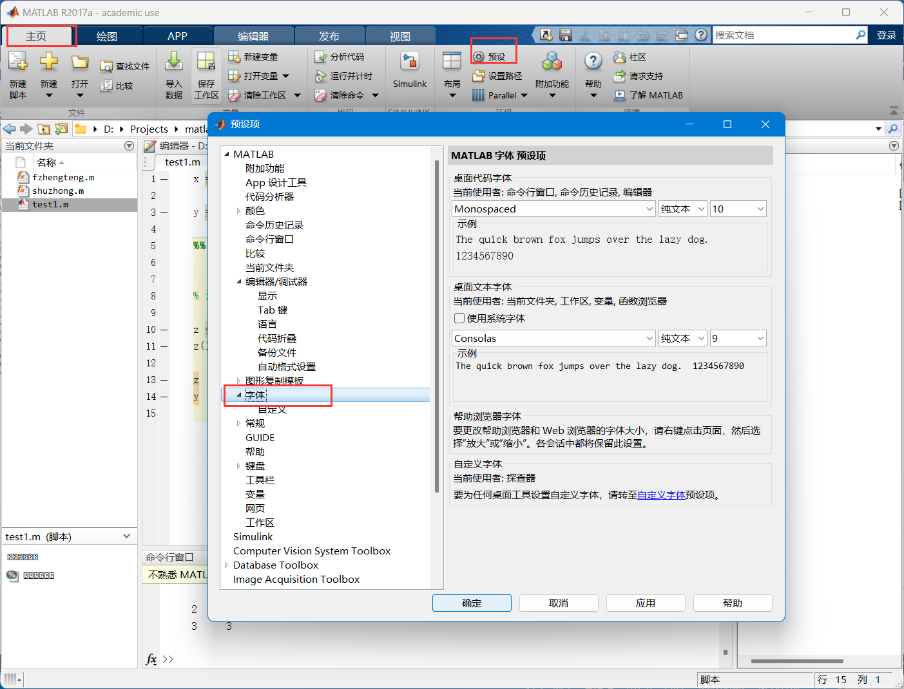The height and width of the screenshot is (689, 904).
Task: Enable the Use system font (使用系统字体) checkbox
Action: [x=459, y=318]
